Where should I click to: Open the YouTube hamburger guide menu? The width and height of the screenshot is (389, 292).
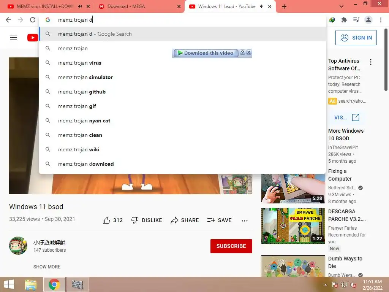point(14,38)
